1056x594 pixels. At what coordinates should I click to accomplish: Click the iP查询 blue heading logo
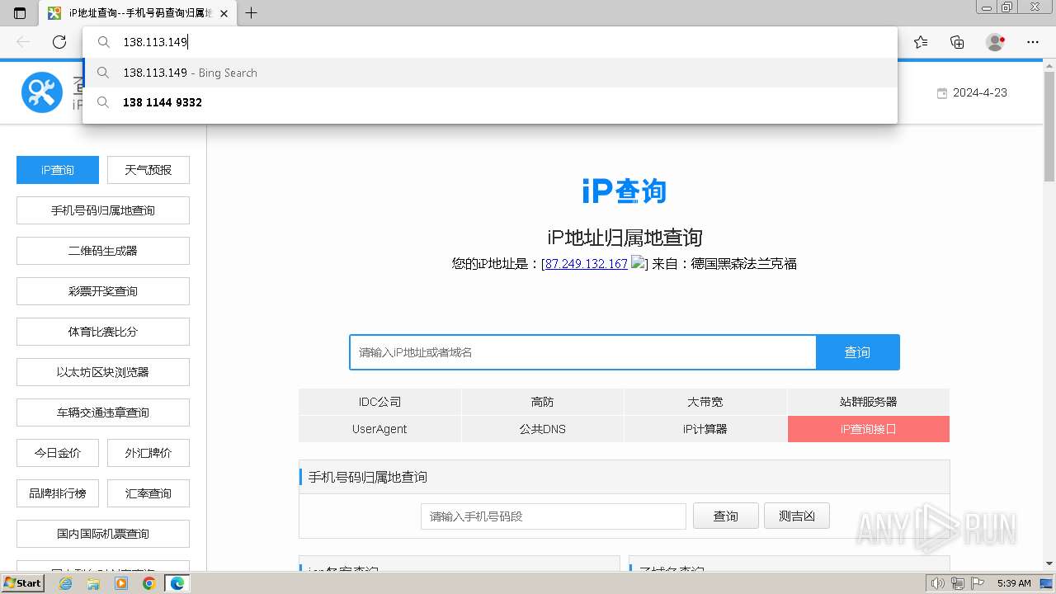[x=624, y=191]
